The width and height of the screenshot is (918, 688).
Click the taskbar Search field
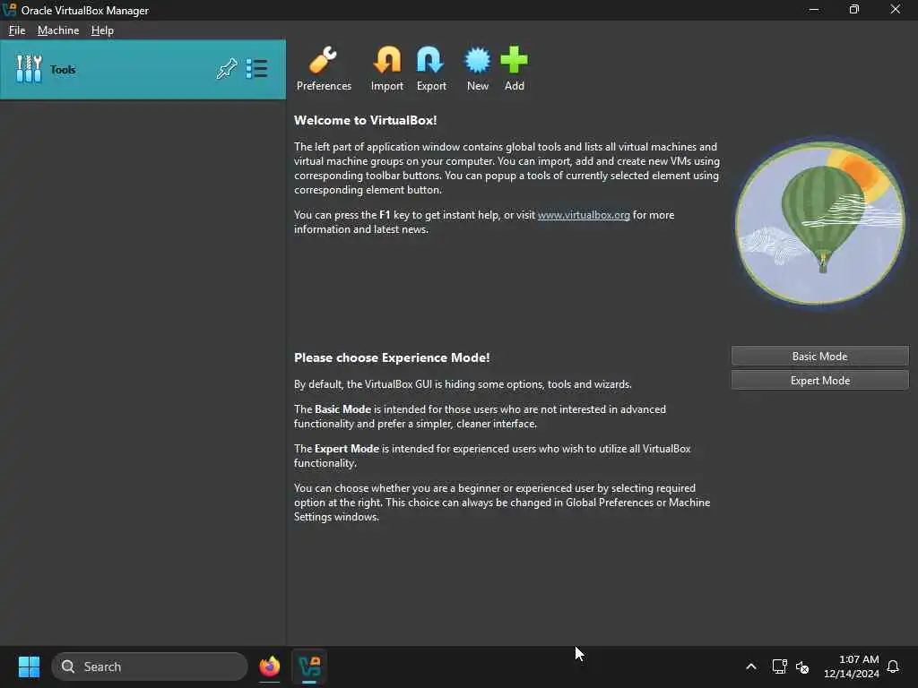coord(150,666)
